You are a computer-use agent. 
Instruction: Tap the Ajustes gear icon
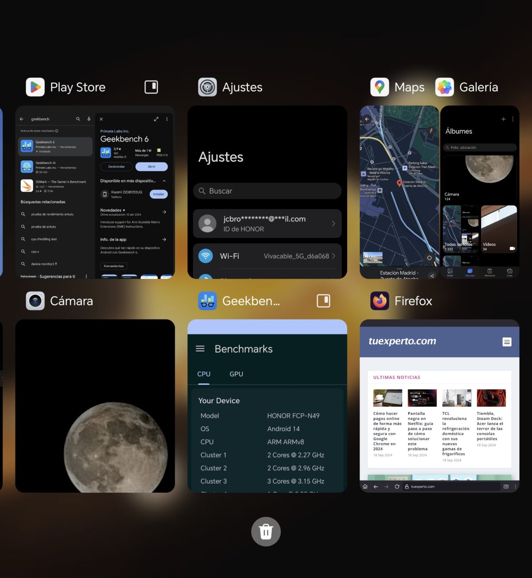coord(207,87)
